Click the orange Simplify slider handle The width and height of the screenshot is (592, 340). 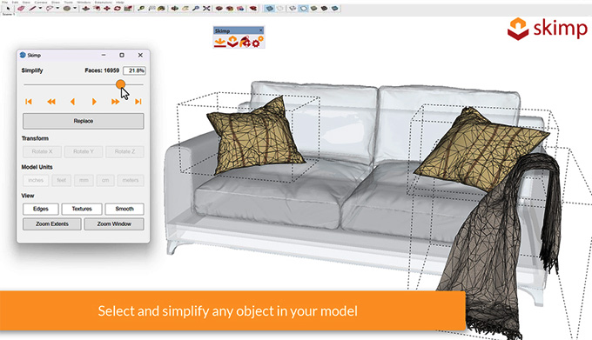[x=120, y=84]
